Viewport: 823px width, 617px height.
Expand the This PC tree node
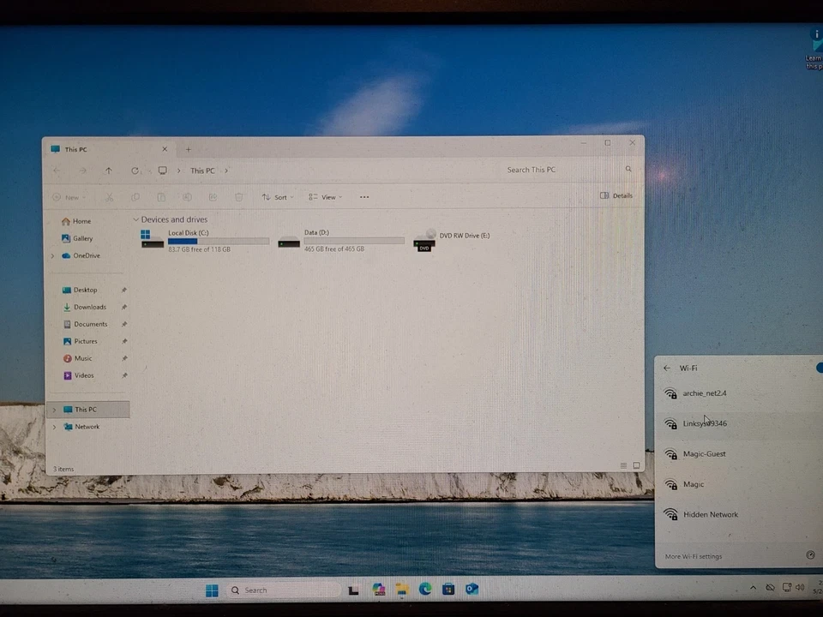point(54,410)
